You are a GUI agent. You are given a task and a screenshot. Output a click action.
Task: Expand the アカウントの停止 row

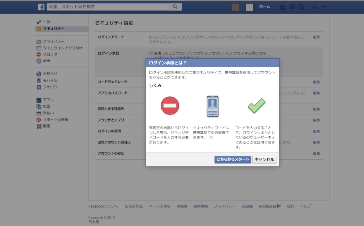point(209,154)
